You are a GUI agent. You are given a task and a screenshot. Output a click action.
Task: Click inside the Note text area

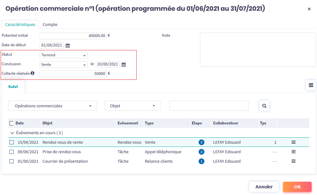coord(258,50)
